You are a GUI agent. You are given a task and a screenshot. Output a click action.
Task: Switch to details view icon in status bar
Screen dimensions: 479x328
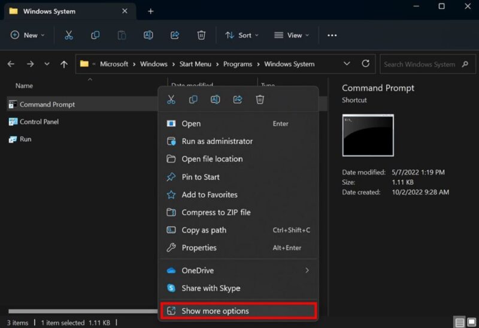point(459,322)
